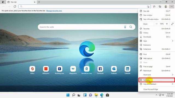Viewport: 175px width, 98px height.
Task: Close the New tab tab
Action: 35,2
